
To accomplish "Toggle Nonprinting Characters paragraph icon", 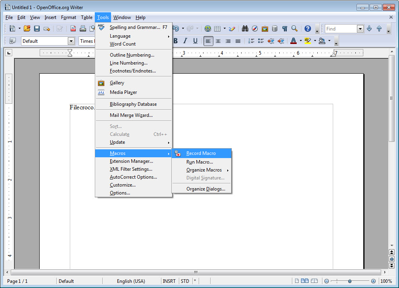I will (284, 29).
